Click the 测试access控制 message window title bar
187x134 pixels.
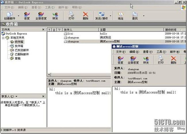[149, 46]
